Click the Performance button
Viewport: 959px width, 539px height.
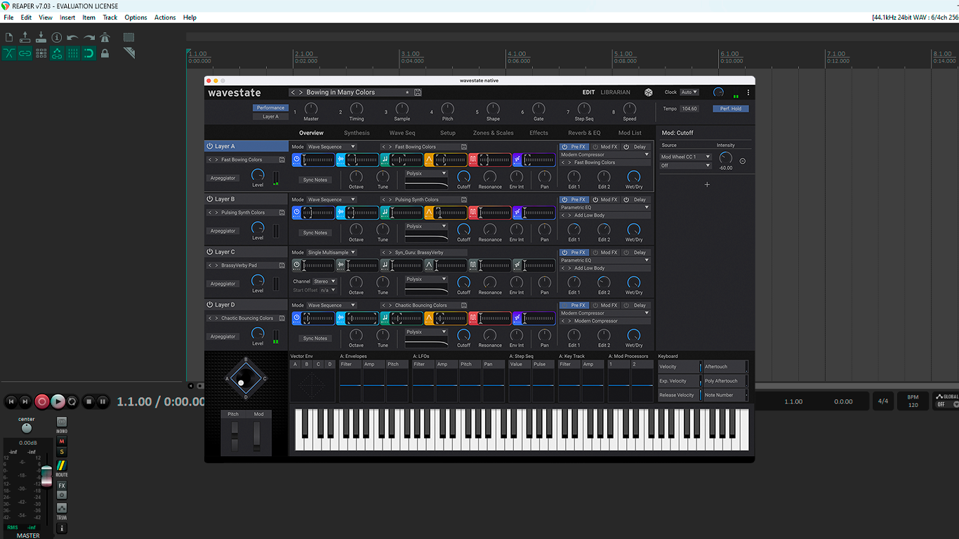click(270, 108)
